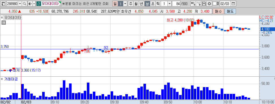Screen dimensions: 275x104
Task: Click the add line indicator icon
Action: [199, 3]
